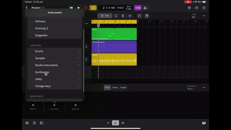Tap the red screen recording indicator
The height and width of the screenshot is (130, 231).
coord(188,2)
